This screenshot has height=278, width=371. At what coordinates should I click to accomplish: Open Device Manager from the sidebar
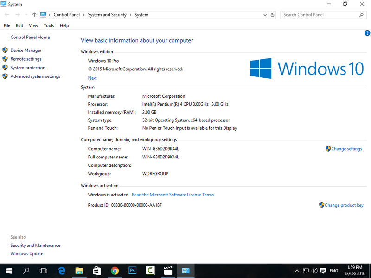pyautogui.click(x=26, y=50)
